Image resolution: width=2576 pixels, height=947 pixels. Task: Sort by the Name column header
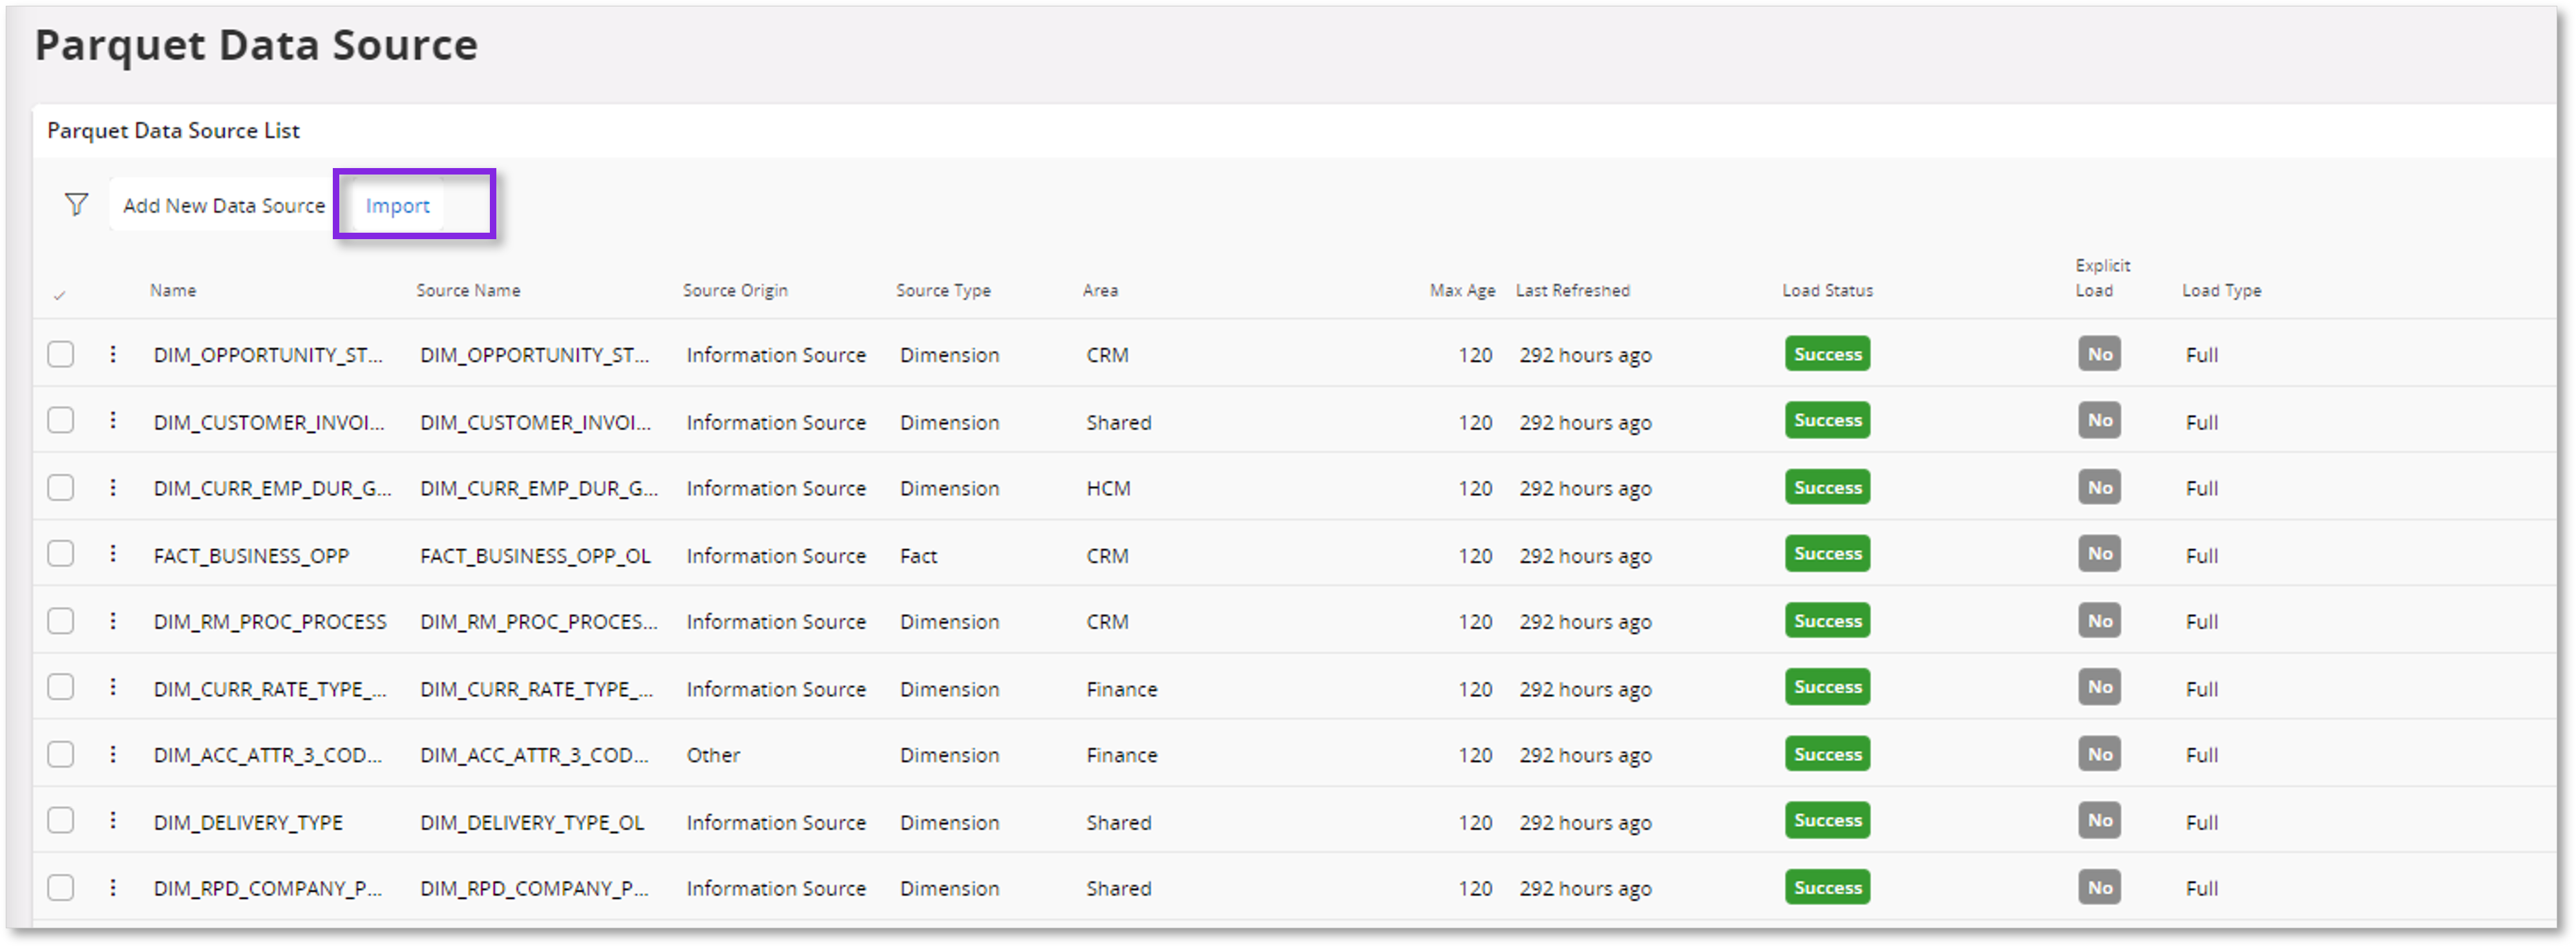coord(173,290)
